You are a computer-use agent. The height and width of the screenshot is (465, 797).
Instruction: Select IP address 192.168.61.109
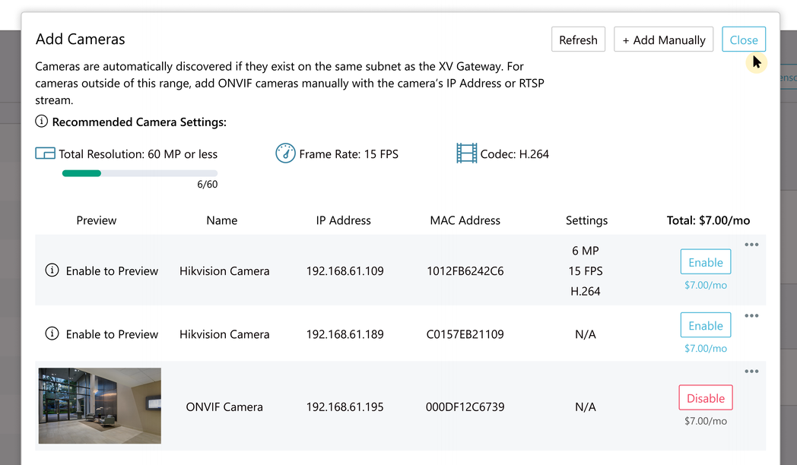coord(345,271)
